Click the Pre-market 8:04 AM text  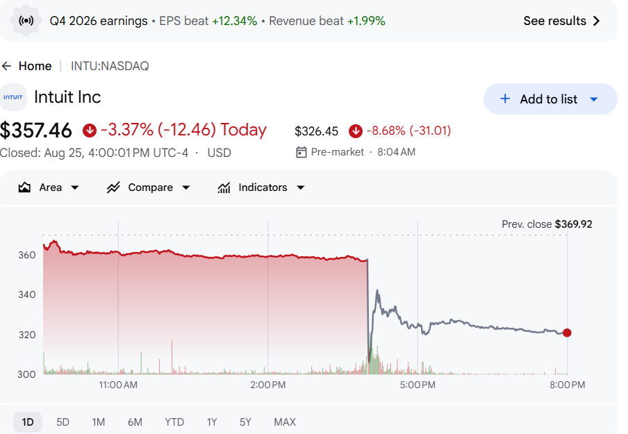click(x=363, y=152)
